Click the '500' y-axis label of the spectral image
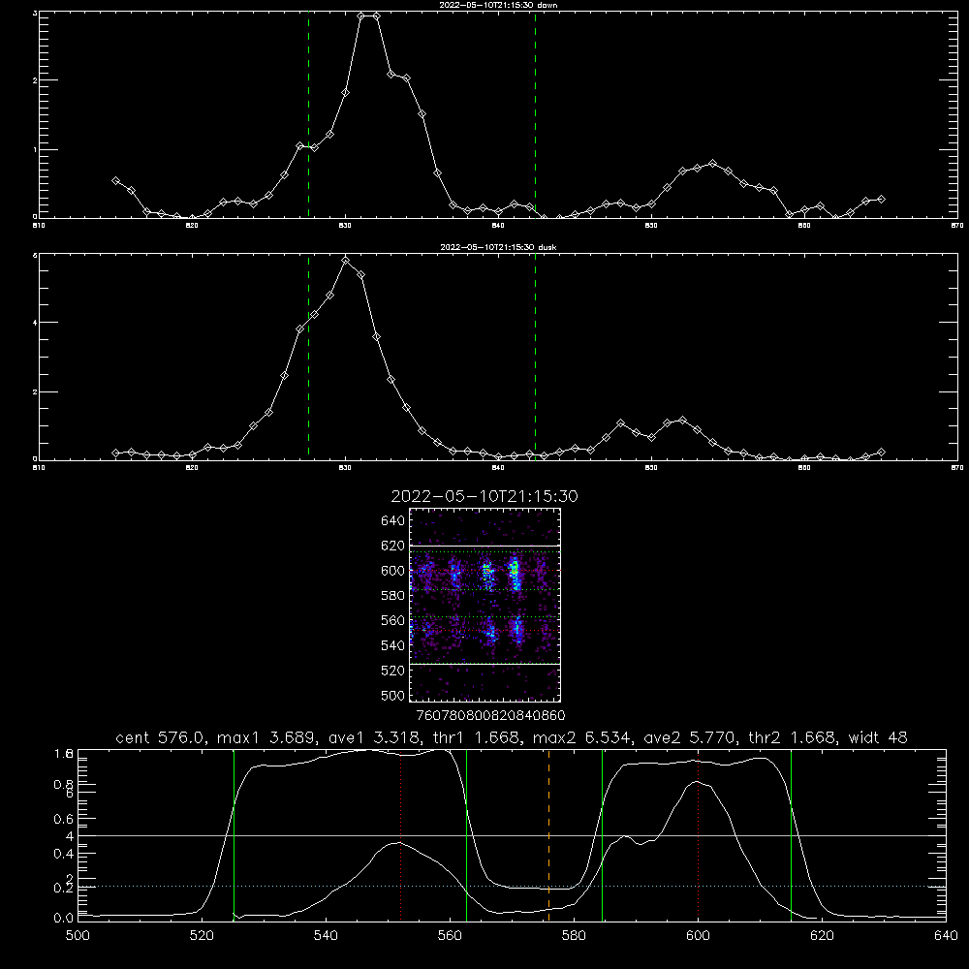Viewport: 969px width, 969px height. click(393, 695)
